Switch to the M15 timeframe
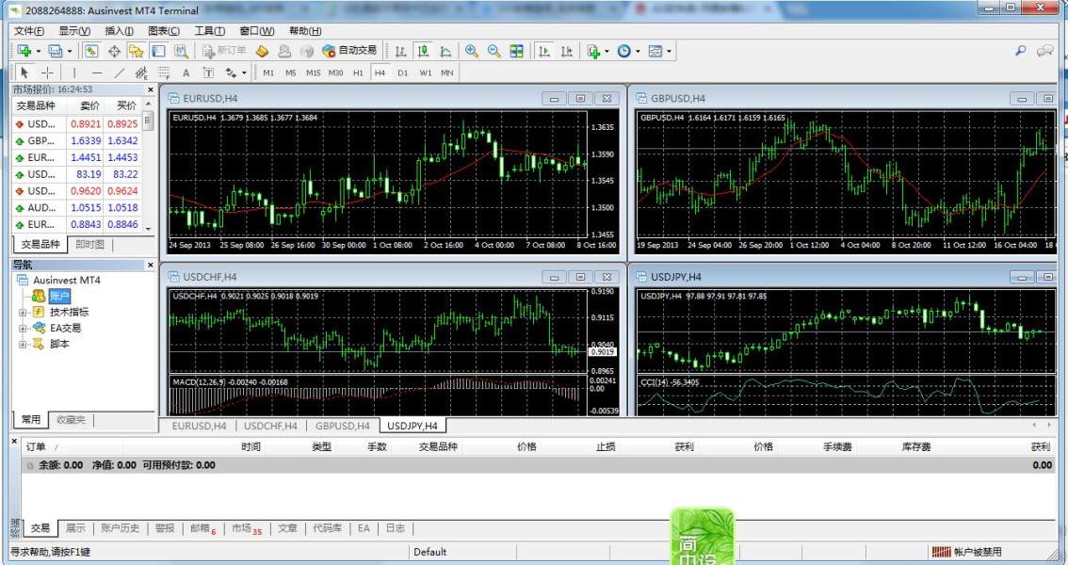Screen dimensions: 1068x565 pos(313,73)
